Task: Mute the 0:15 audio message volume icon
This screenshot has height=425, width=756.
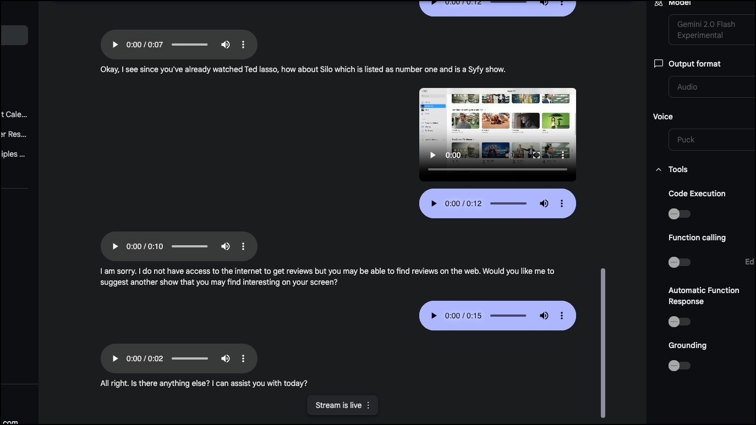Action: [544, 316]
